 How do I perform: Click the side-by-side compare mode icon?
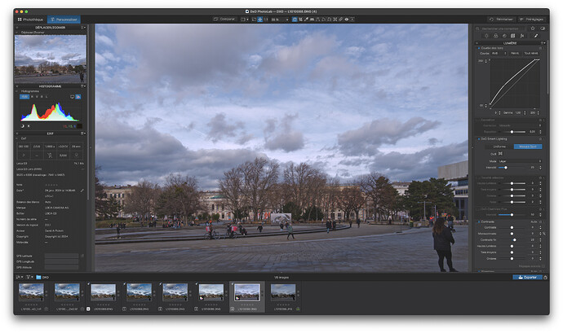pos(243,20)
